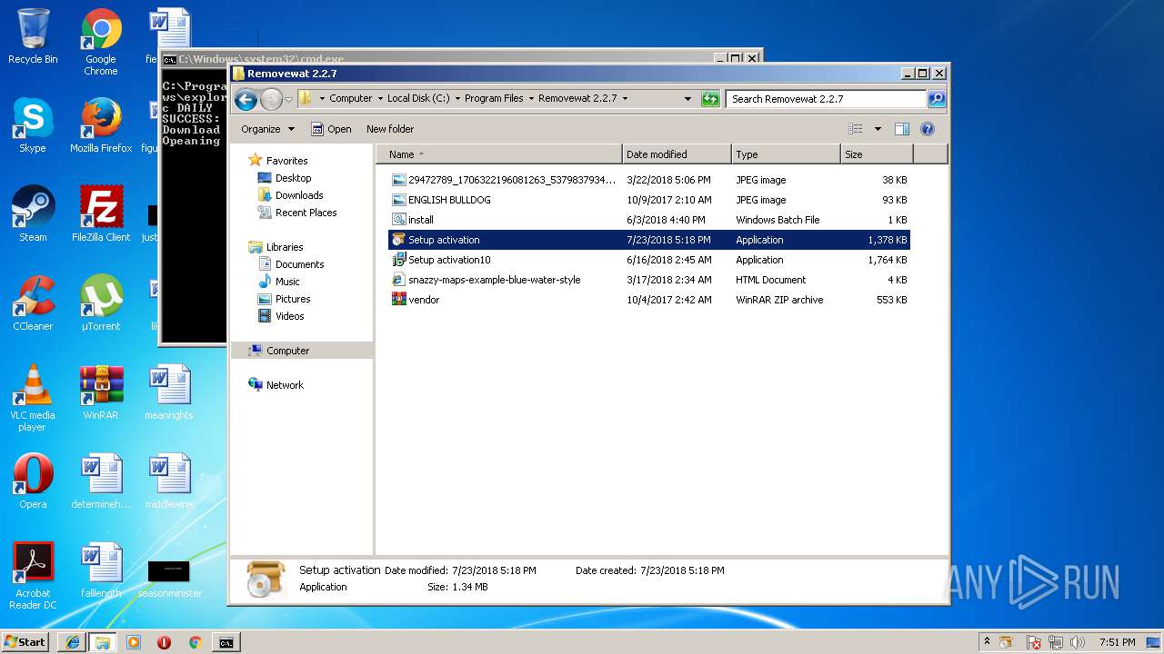Click Open in the toolbar
The height and width of the screenshot is (654, 1164).
pos(331,129)
